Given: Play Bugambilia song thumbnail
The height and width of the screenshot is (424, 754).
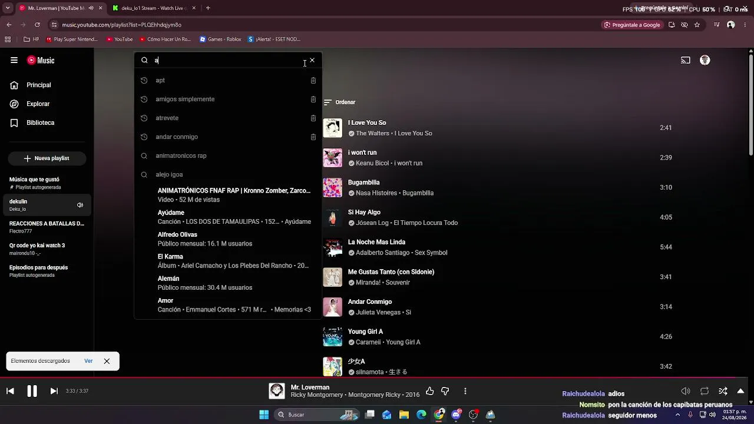Looking at the screenshot, I should point(333,188).
